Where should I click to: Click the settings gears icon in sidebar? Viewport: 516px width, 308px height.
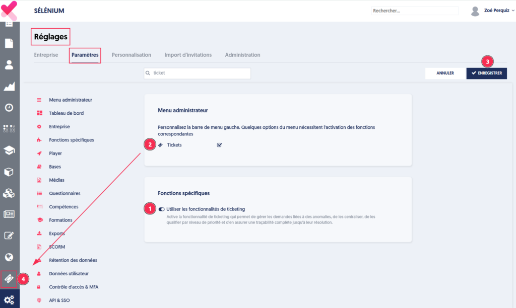coord(9,300)
